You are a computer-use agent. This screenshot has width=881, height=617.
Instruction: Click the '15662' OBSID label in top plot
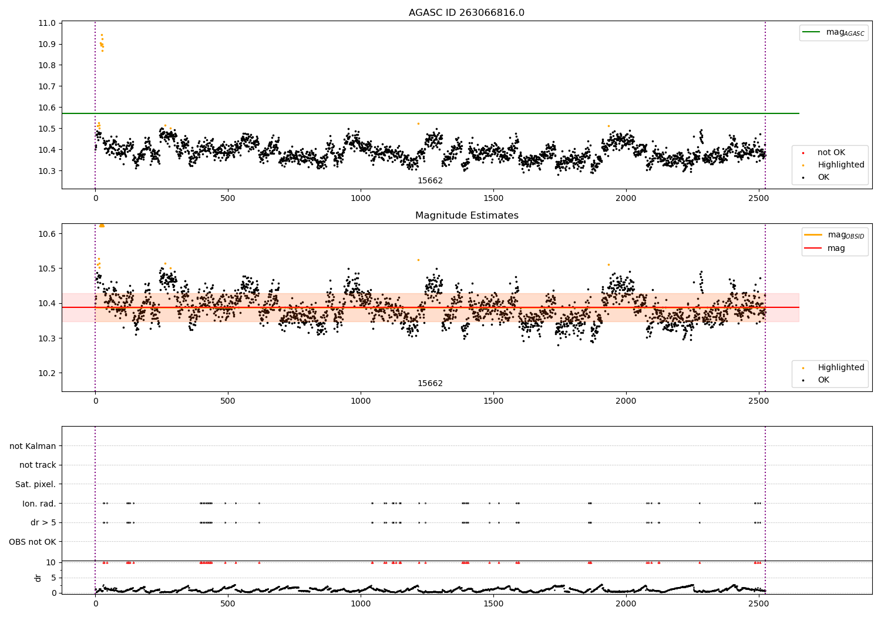click(430, 181)
